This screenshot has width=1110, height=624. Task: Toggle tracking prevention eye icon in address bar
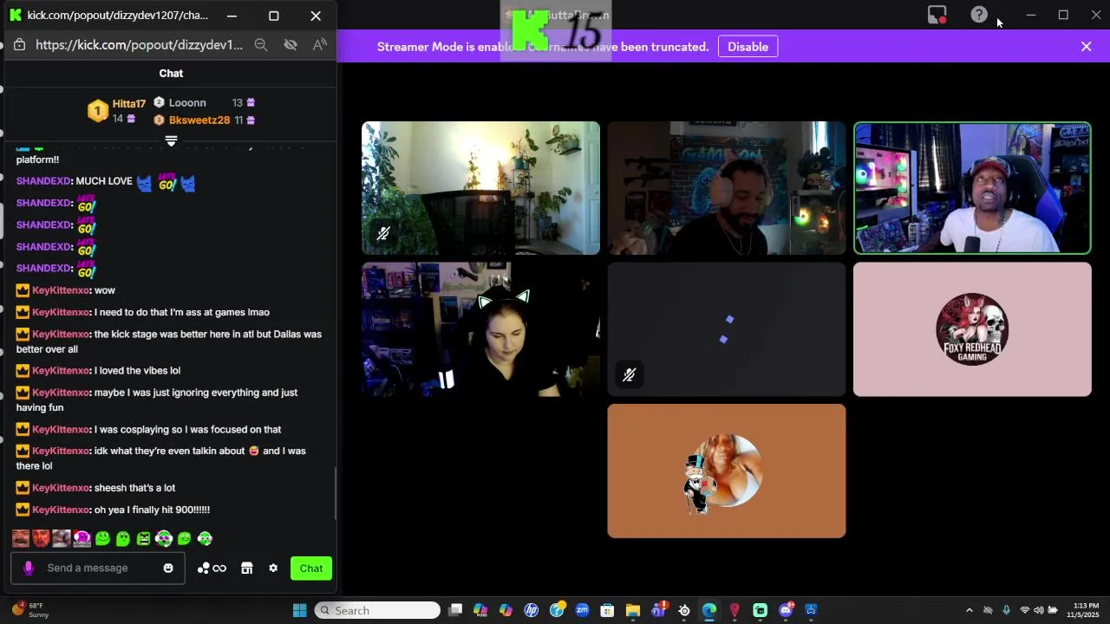(291, 45)
